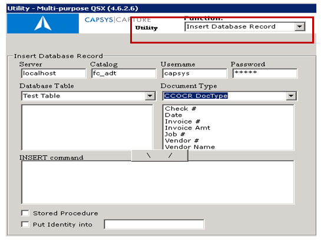324x247 pixels.
Task: Click the Catalog field containing fc_adt
Action: (124, 74)
